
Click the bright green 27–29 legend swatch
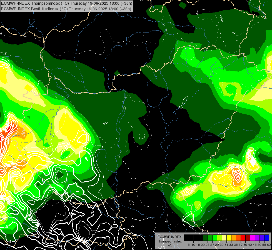[215, 237]
